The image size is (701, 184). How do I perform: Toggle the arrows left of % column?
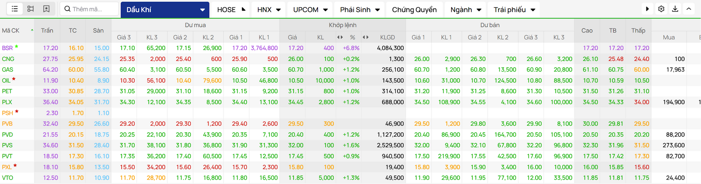point(340,37)
